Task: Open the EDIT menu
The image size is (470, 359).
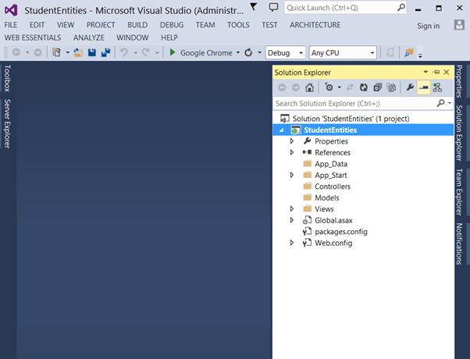Action: [x=37, y=25]
